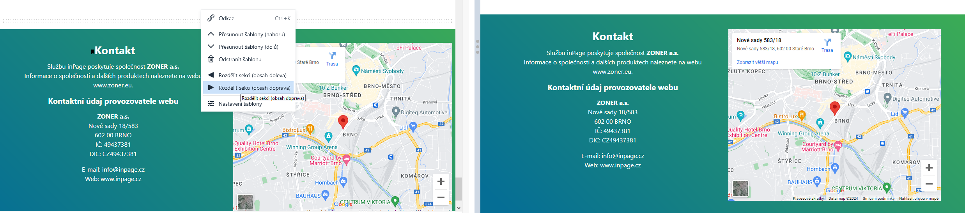
Task: Switch to satellite view thumbnail on right map
Action: [x=740, y=188]
